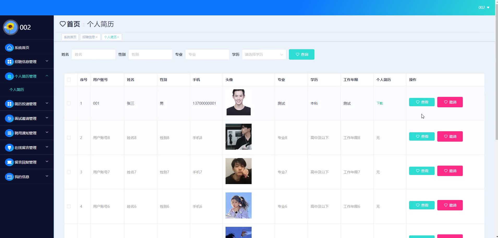This screenshot has width=498, height=238.
Task: Click 查看 for 姓名6
Action: coord(422,205)
